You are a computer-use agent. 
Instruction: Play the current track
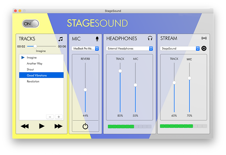42,126
